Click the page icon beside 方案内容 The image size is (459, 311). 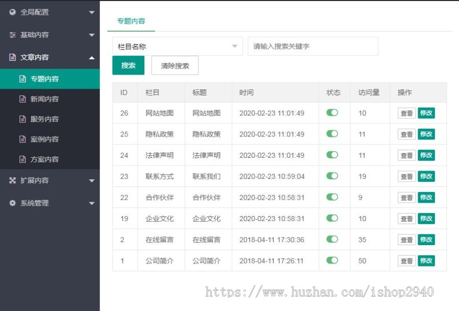click(22, 159)
